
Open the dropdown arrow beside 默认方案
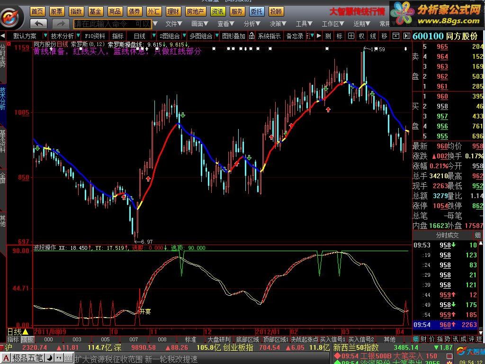tap(45, 35)
